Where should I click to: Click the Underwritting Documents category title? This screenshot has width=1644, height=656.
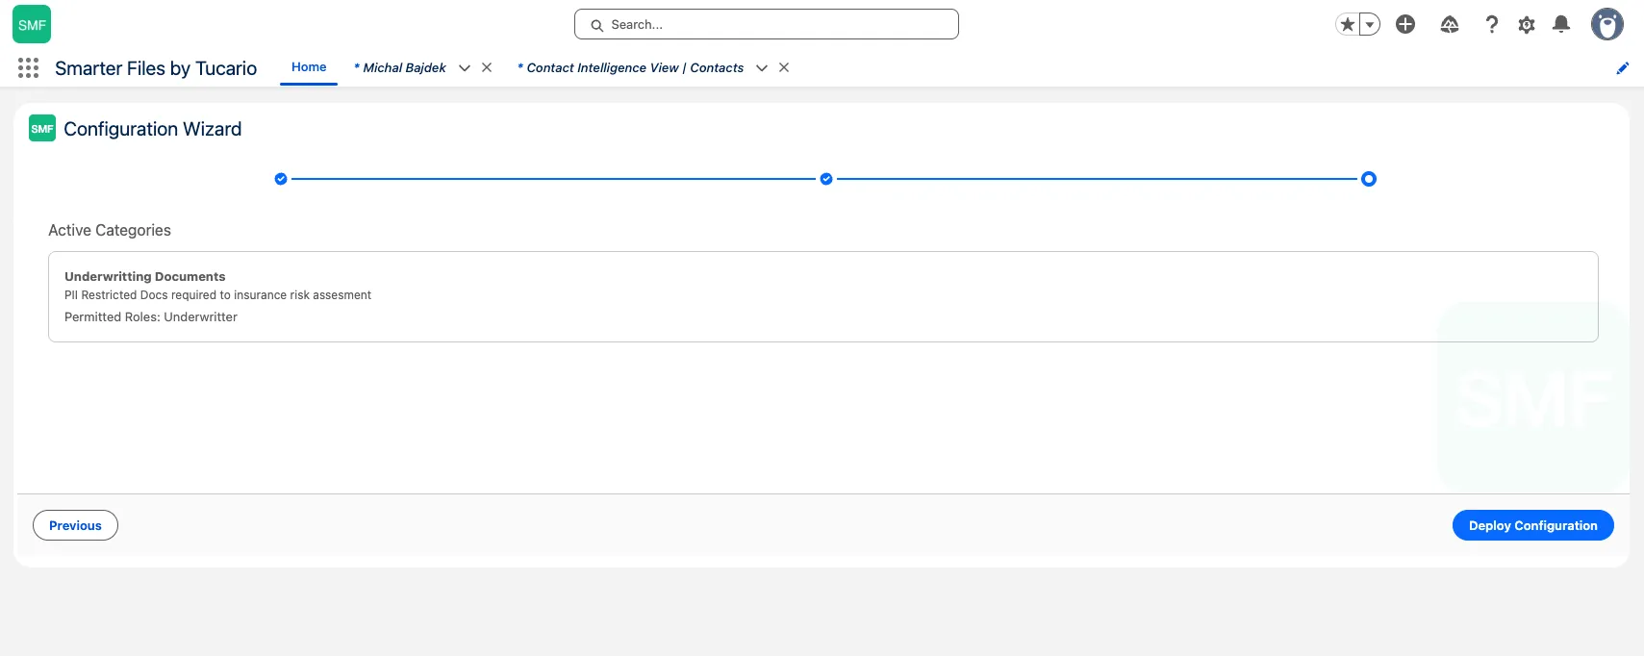point(145,276)
